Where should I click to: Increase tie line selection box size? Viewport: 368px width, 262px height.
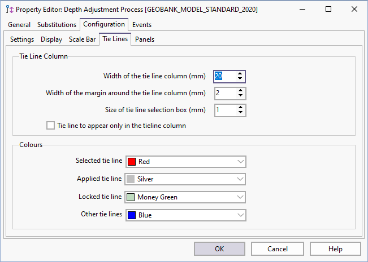tap(240, 107)
